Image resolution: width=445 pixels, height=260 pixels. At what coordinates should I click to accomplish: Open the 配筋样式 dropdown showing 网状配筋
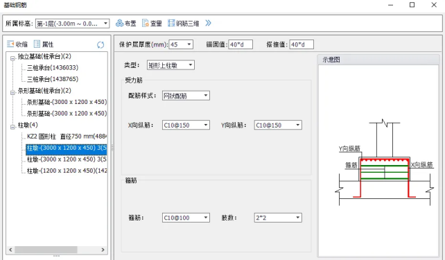186,96
